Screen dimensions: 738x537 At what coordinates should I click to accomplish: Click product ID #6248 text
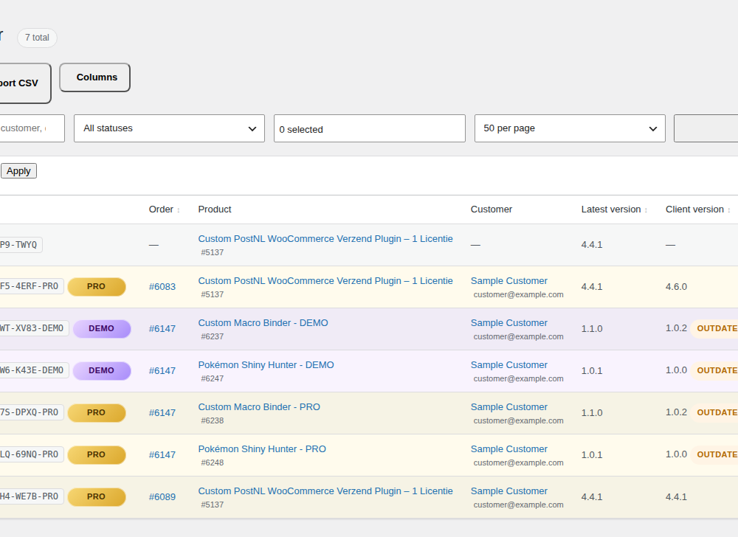213,462
